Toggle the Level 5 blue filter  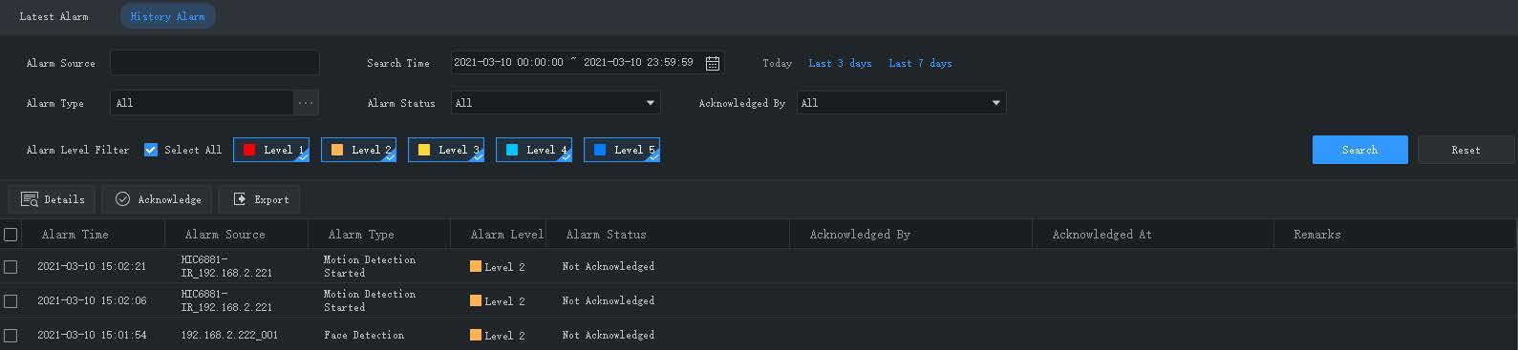[622, 150]
